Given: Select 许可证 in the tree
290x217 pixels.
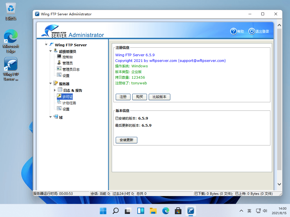Looking at the screenshot, I should [67, 97].
